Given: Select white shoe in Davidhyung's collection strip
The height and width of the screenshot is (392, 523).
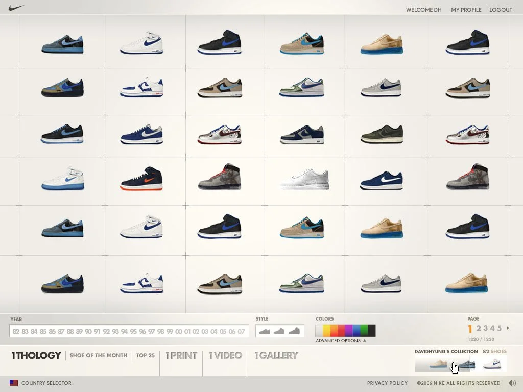Looking at the screenshot, I should (x=492, y=363).
